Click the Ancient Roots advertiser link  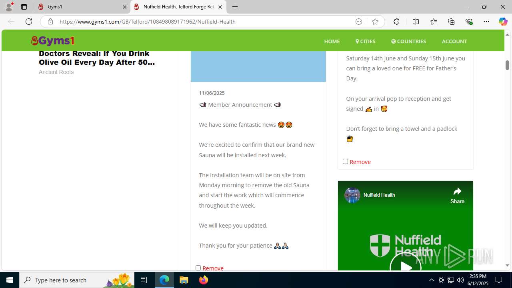pos(56,72)
